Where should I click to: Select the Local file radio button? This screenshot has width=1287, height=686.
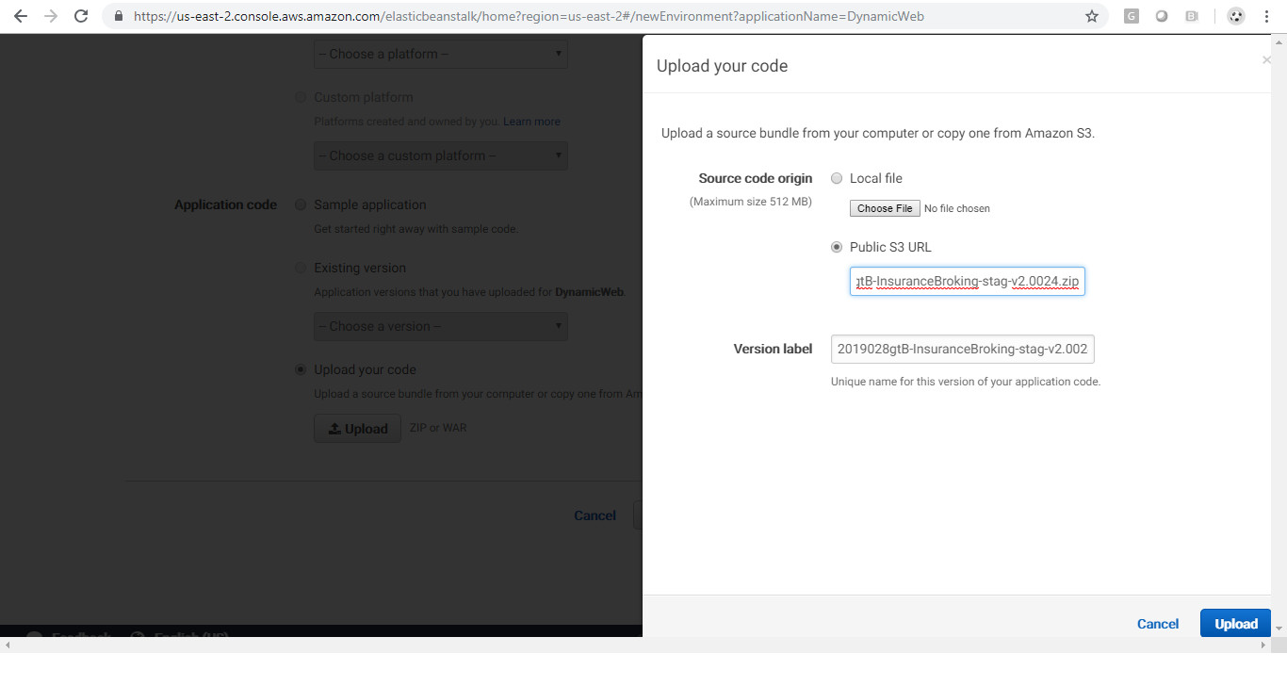(x=837, y=178)
